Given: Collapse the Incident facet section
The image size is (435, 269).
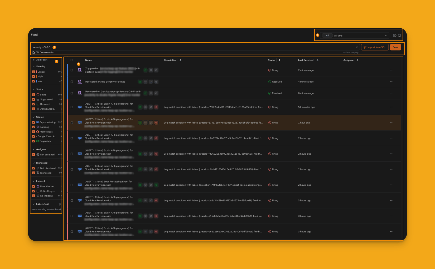Looking at the screenshot, I should point(33,181).
